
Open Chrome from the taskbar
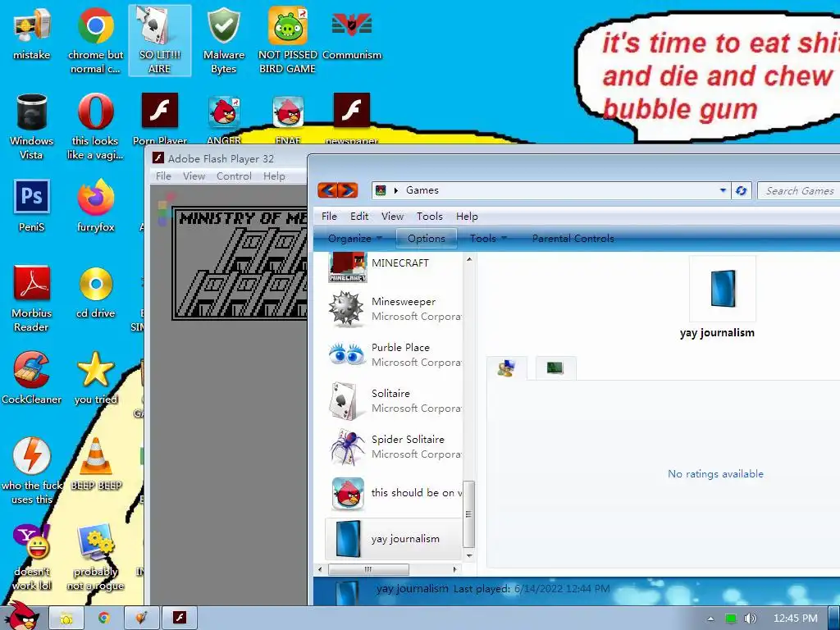click(x=103, y=618)
